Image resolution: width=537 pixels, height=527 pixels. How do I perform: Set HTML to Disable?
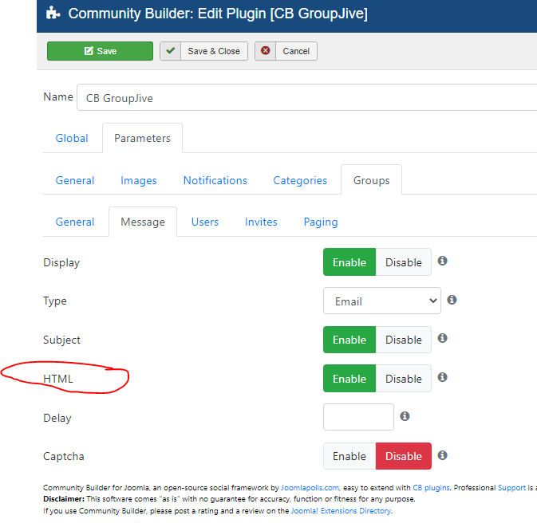404,379
